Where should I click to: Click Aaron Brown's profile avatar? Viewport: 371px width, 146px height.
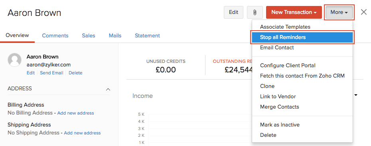15,60
